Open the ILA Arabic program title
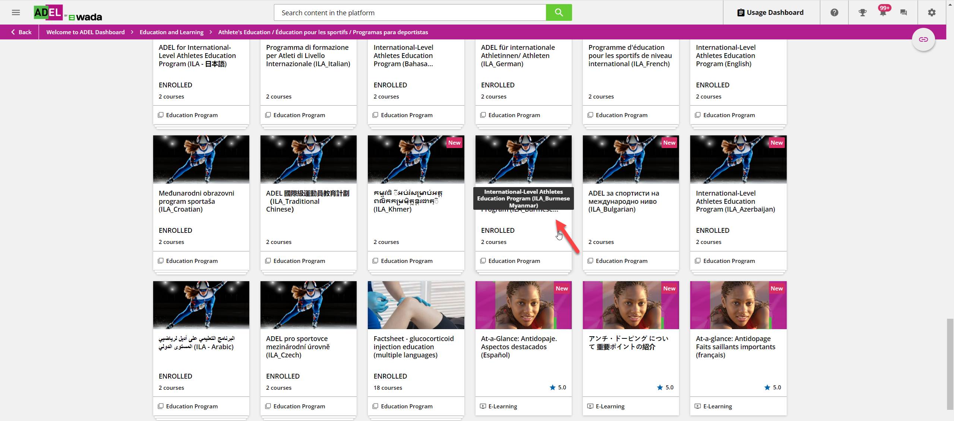 196,343
